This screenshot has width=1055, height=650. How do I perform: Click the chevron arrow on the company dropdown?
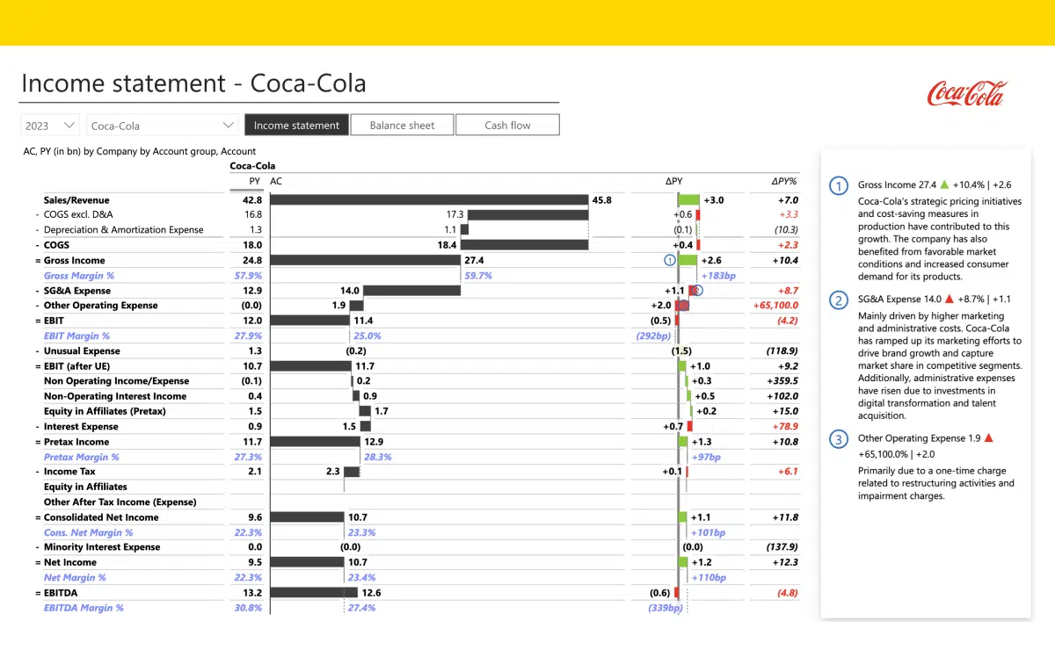[x=229, y=125]
